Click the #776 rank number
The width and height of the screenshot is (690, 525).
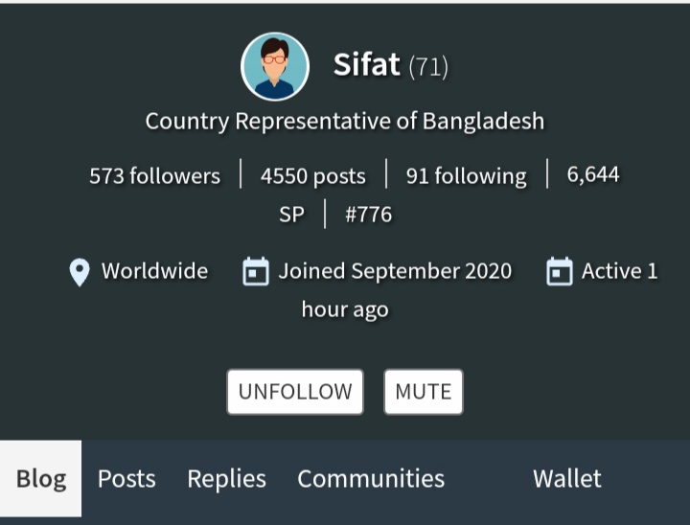(x=368, y=215)
